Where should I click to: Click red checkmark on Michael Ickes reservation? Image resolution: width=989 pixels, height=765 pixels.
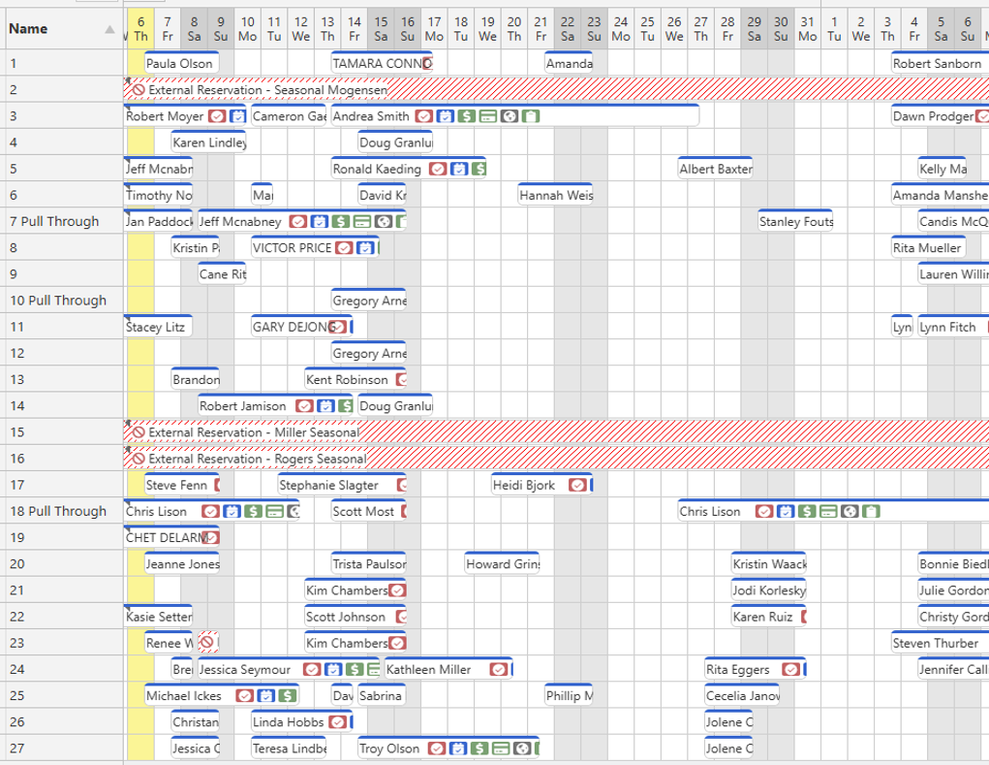click(245, 695)
